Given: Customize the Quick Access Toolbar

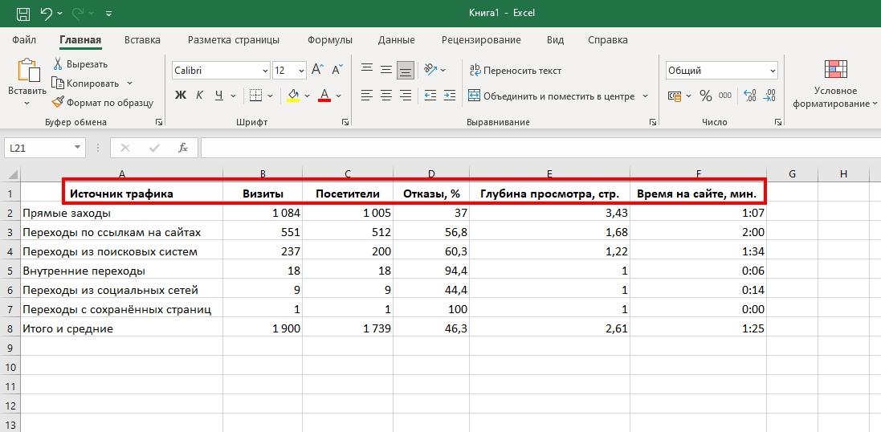Looking at the screenshot, I should [108, 13].
